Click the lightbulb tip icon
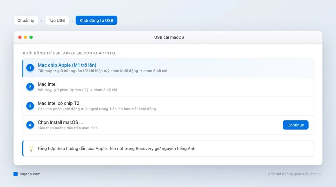 pos(31,148)
